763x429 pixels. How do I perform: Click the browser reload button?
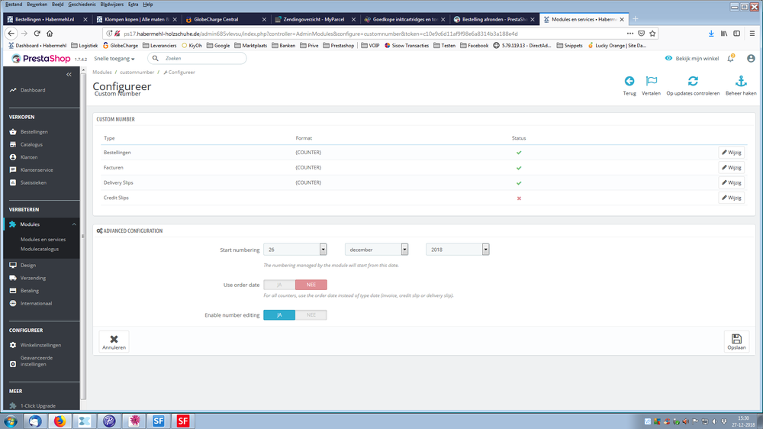[37, 34]
